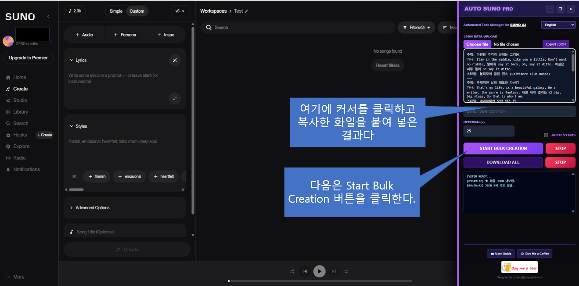Click the + Inspo button

165,35
